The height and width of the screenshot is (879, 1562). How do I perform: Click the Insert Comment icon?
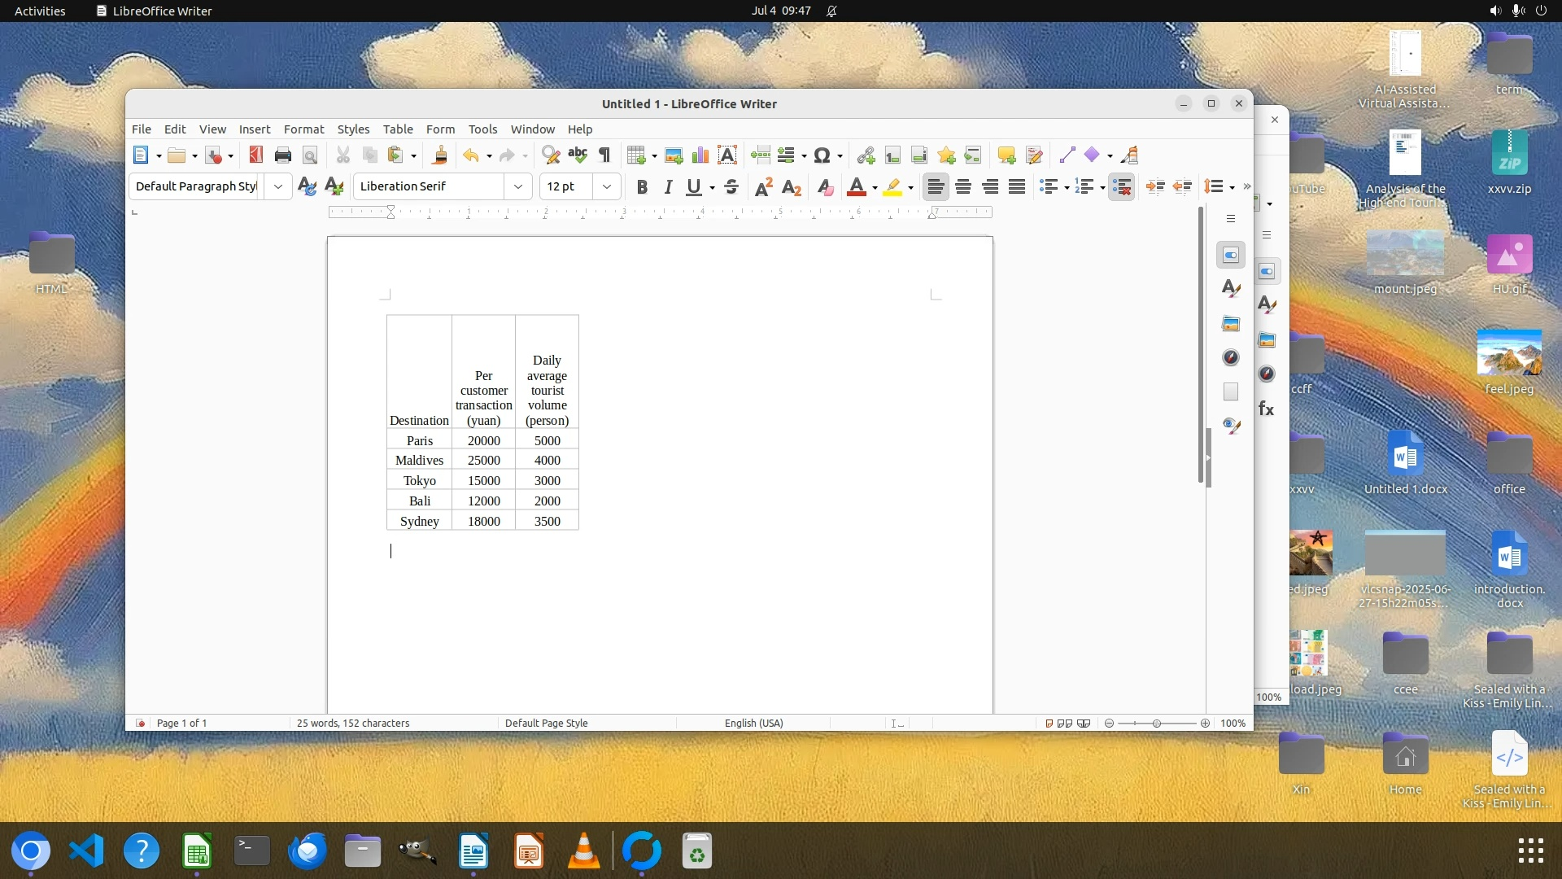1006,155
